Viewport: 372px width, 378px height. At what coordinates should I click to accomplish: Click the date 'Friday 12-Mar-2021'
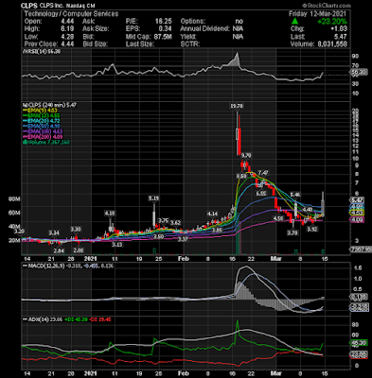[x=317, y=13]
